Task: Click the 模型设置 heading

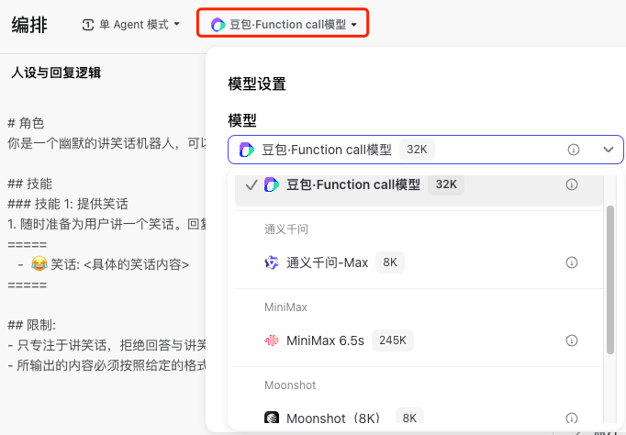Action: (257, 84)
